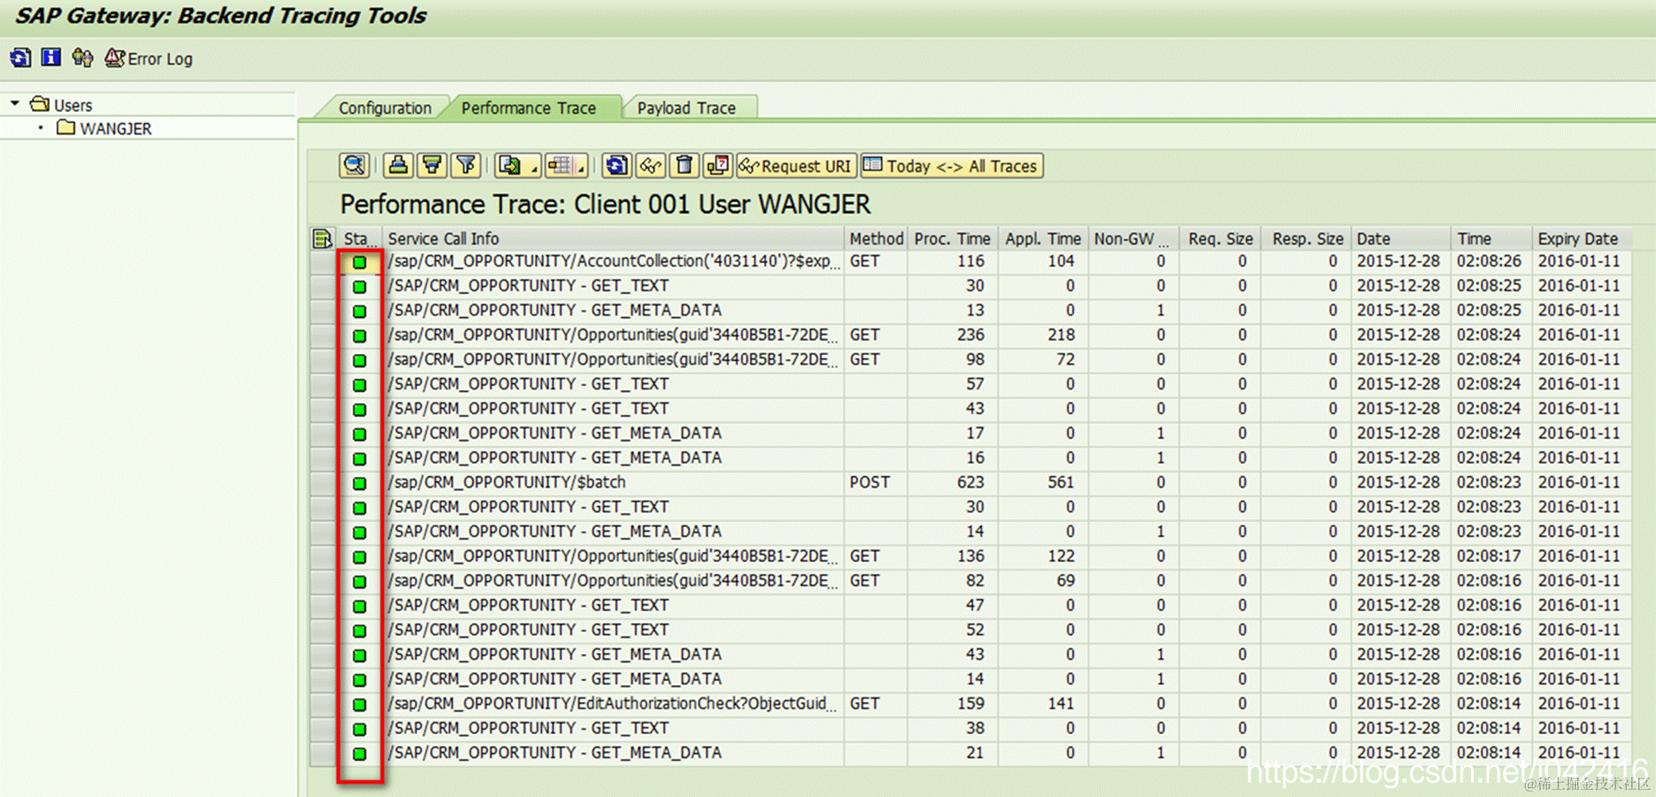Click the glasses display icon left of trash

pyautogui.click(x=650, y=165)
